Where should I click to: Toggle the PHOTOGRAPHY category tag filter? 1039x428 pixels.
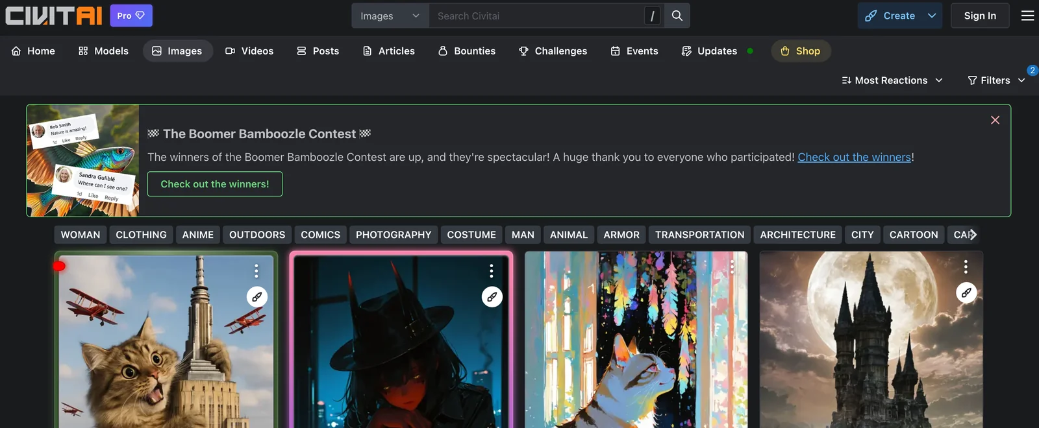(394, 235)
